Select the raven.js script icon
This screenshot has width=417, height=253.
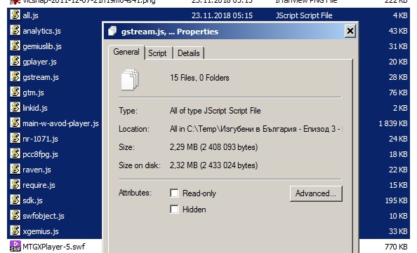pos(15,169)
